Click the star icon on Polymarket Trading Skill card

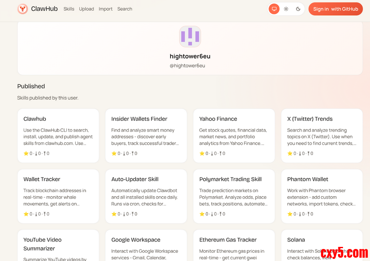pyautogui.click(x=202, y=214)
